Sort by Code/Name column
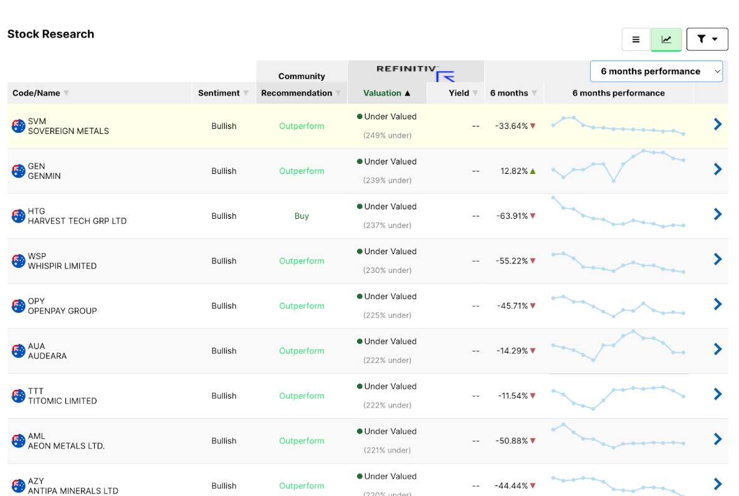Viewport: 739px width, 496px height. tap(41, 93)
